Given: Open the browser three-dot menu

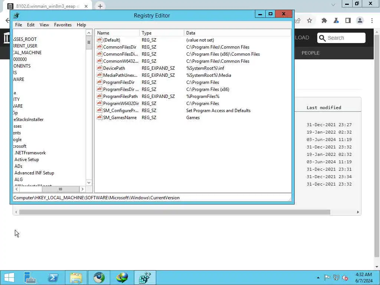Looking at the screenshot, I should pos(372,21).
